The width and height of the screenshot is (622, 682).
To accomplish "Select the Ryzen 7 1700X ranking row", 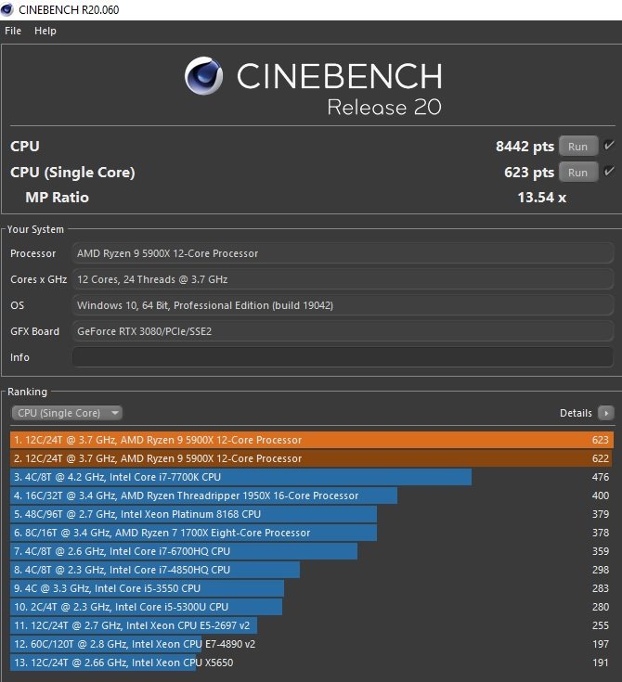I will coord(312,533).
